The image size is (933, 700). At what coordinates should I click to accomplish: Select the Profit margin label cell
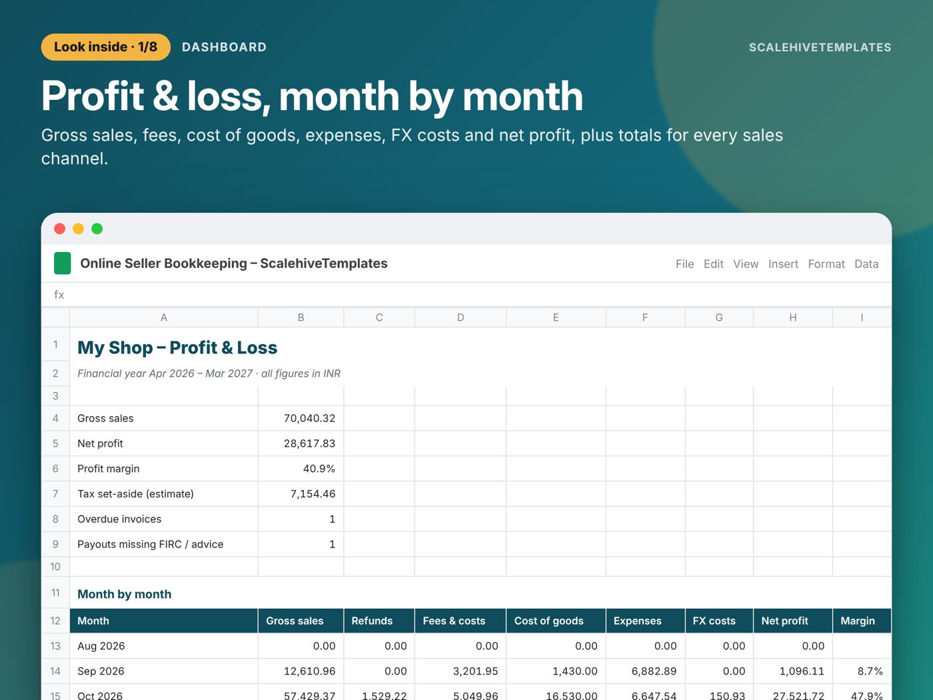[164, 469]
